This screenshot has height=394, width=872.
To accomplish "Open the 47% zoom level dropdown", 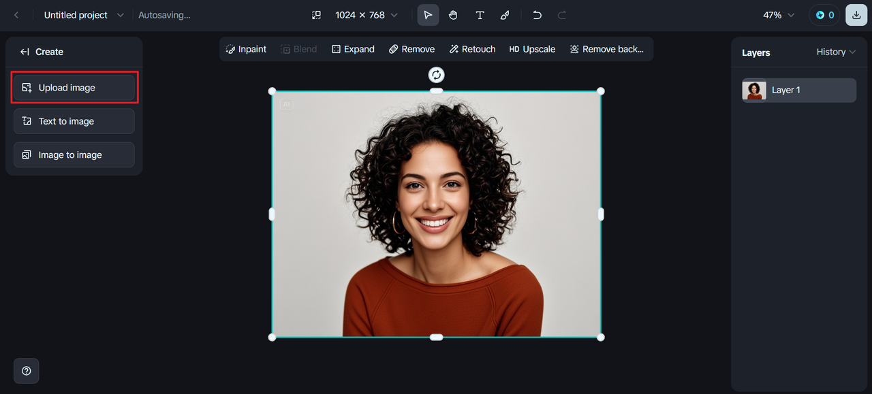I will point(778,15).
